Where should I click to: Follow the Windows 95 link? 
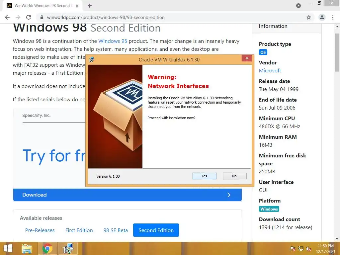click(x=113, y=41)
